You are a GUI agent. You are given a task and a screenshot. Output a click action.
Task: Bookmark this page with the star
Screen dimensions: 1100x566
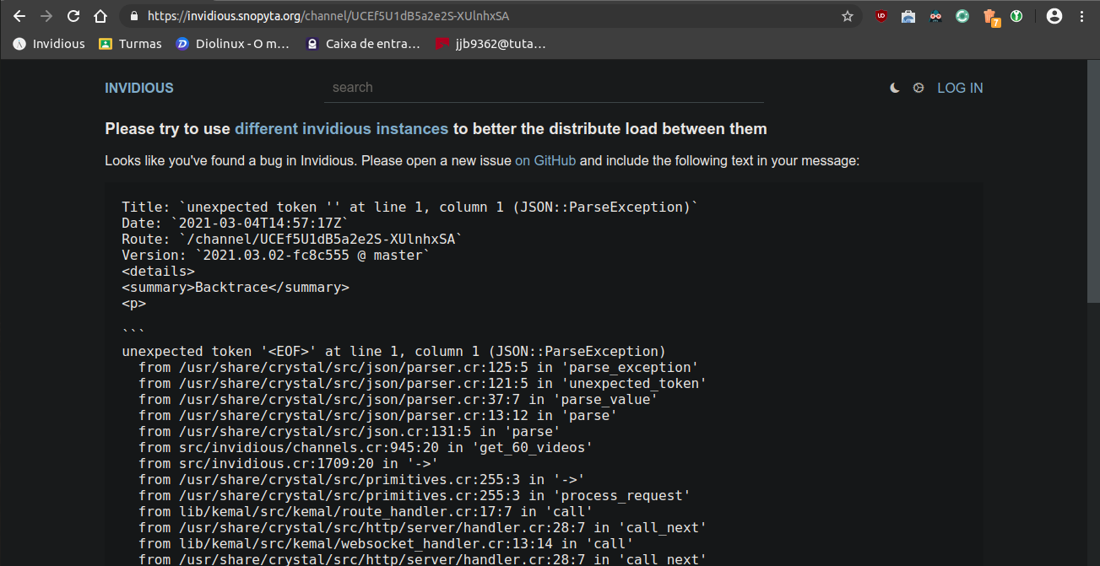point(848,16)
